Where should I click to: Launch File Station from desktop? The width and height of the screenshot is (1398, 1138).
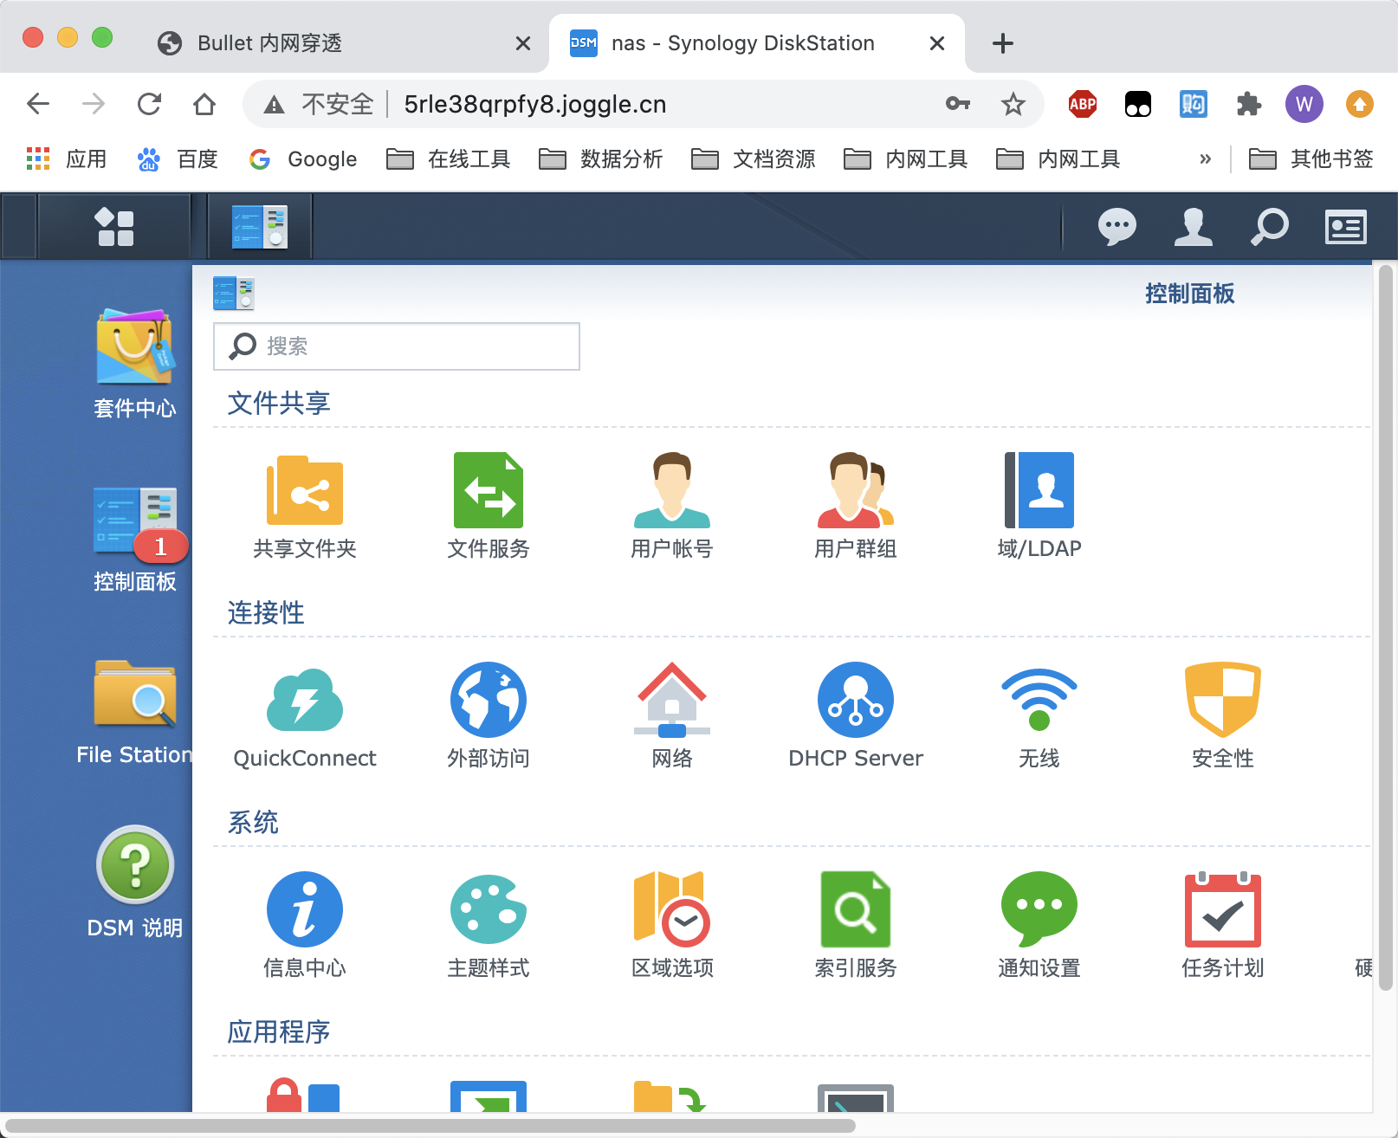tap(135, 712)
